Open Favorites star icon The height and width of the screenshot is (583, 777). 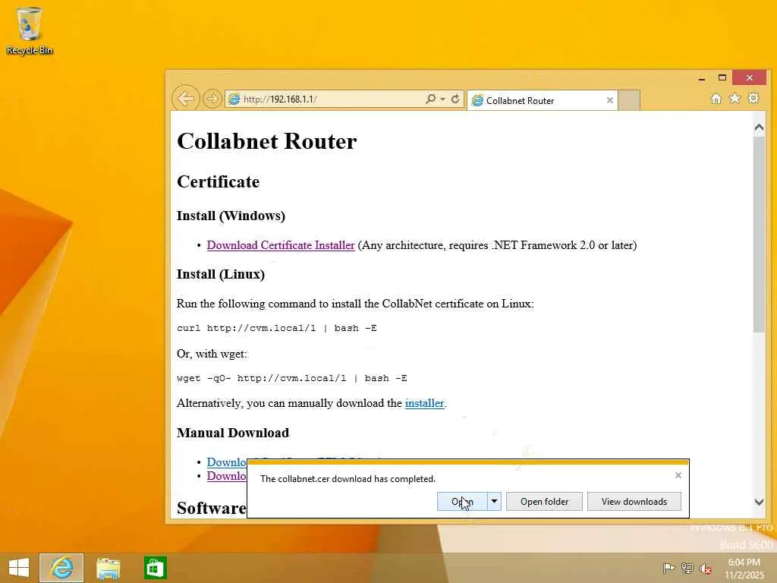click(x=735, y=99)
